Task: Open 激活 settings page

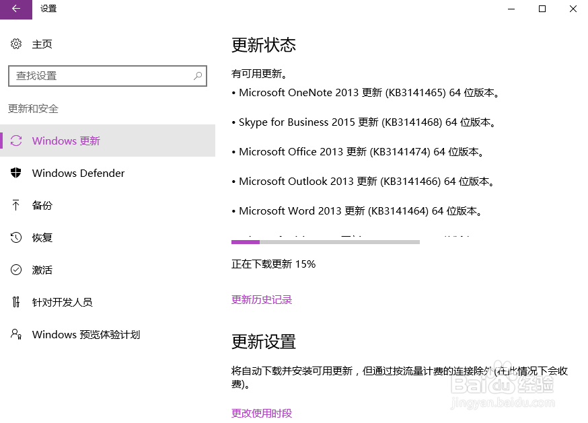Action: tap(42, 270)
